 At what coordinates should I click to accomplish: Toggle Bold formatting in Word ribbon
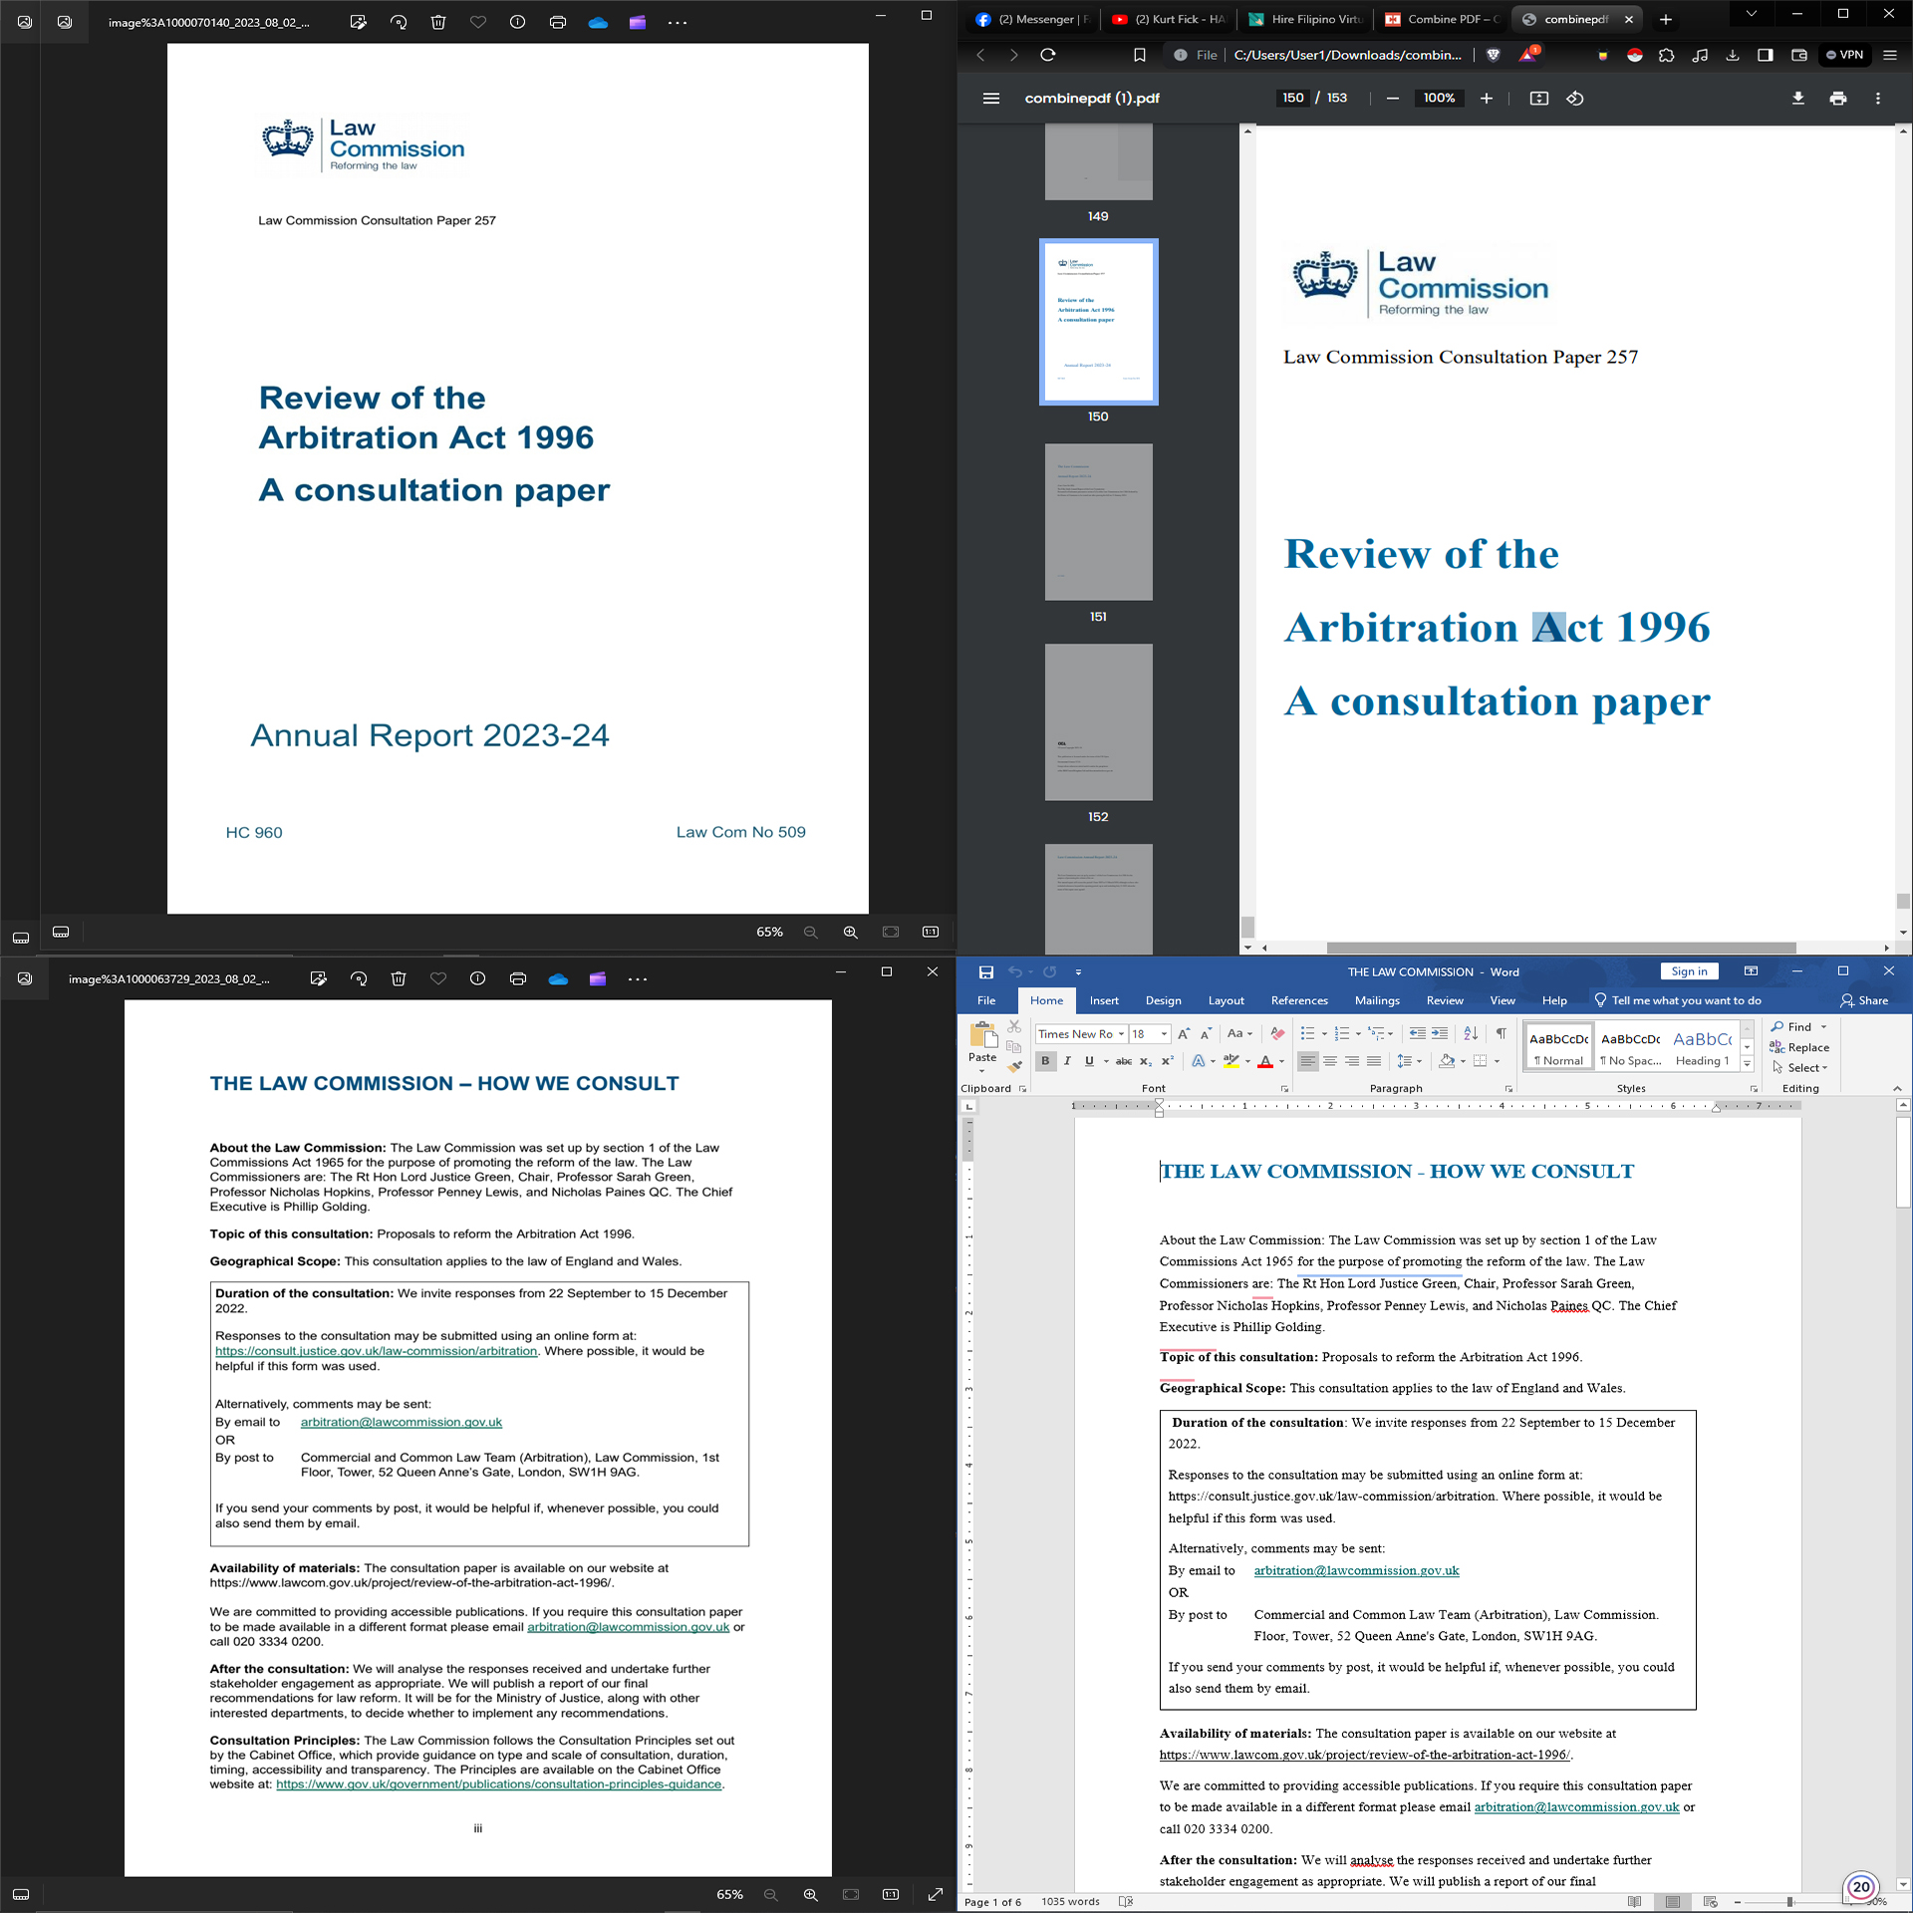click(1045, 1061)
